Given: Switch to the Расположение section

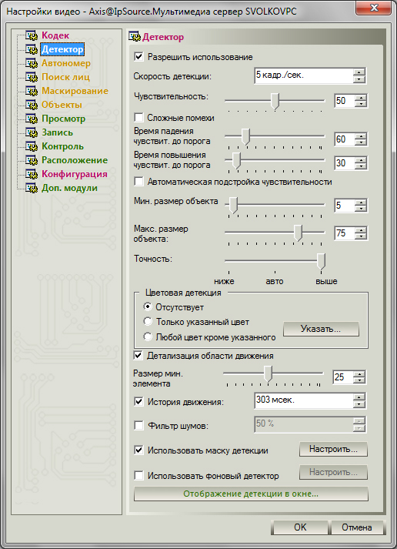Looking at the screenshot, I should (x=75, y=160).
